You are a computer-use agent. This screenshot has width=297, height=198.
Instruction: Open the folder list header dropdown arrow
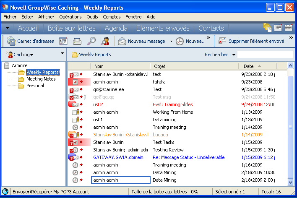pyautogui.click(x=62, y=53)
